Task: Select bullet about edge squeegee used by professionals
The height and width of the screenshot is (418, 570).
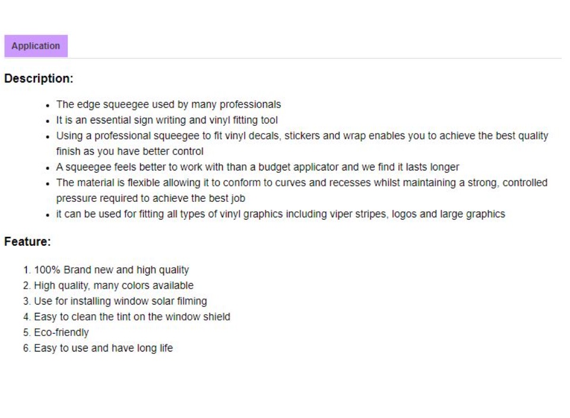Action: (168, 104)
